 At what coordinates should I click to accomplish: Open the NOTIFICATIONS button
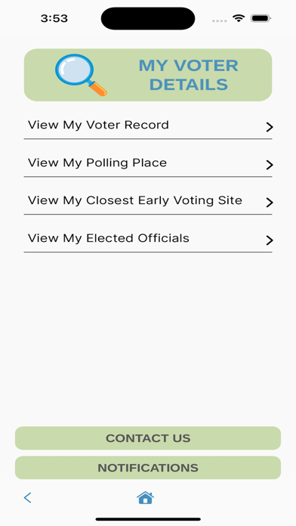[x=148, y=468]
